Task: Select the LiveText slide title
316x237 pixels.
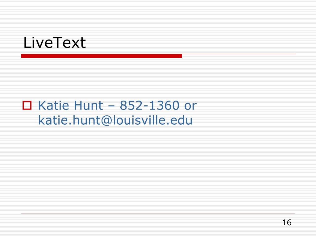Action: (55, 43)
